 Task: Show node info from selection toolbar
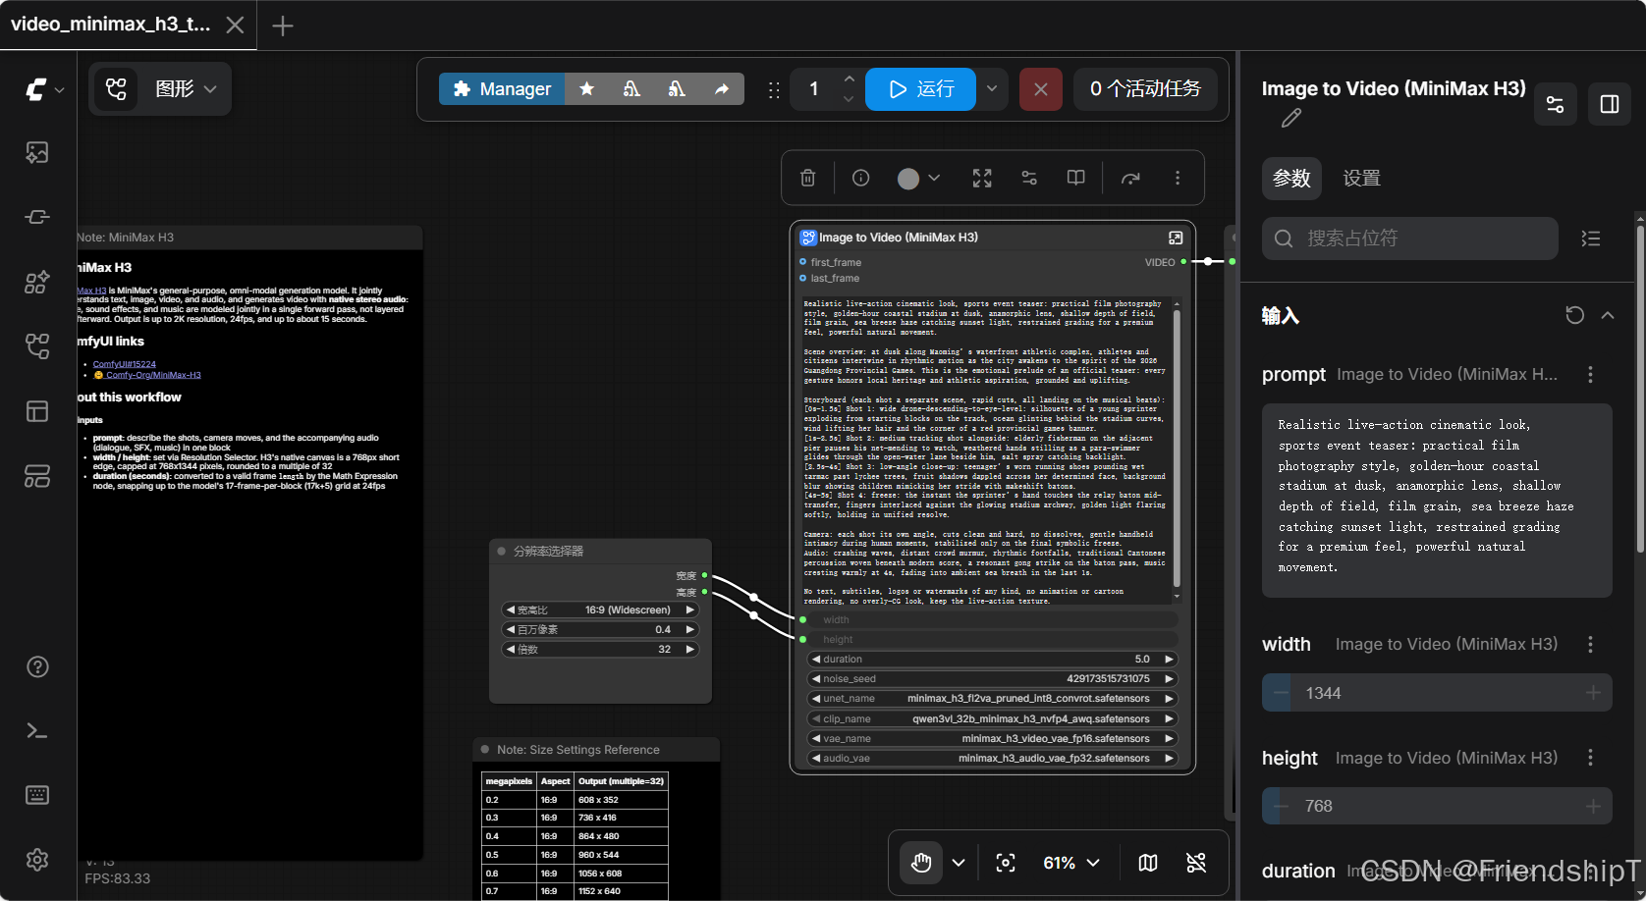[860, 178]
